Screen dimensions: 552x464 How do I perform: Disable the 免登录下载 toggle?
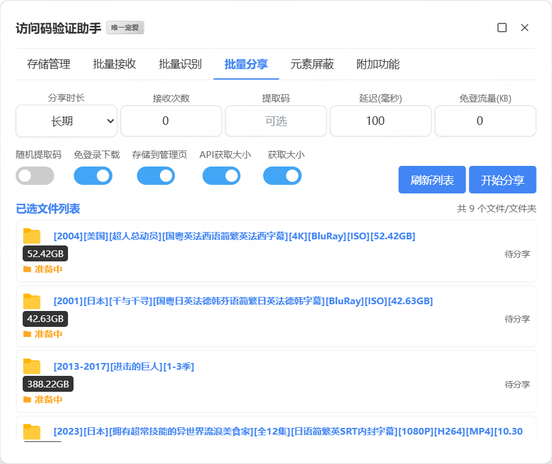click(x=93, y=176)
